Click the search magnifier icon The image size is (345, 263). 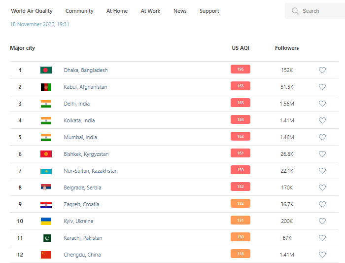click(295, 11)
